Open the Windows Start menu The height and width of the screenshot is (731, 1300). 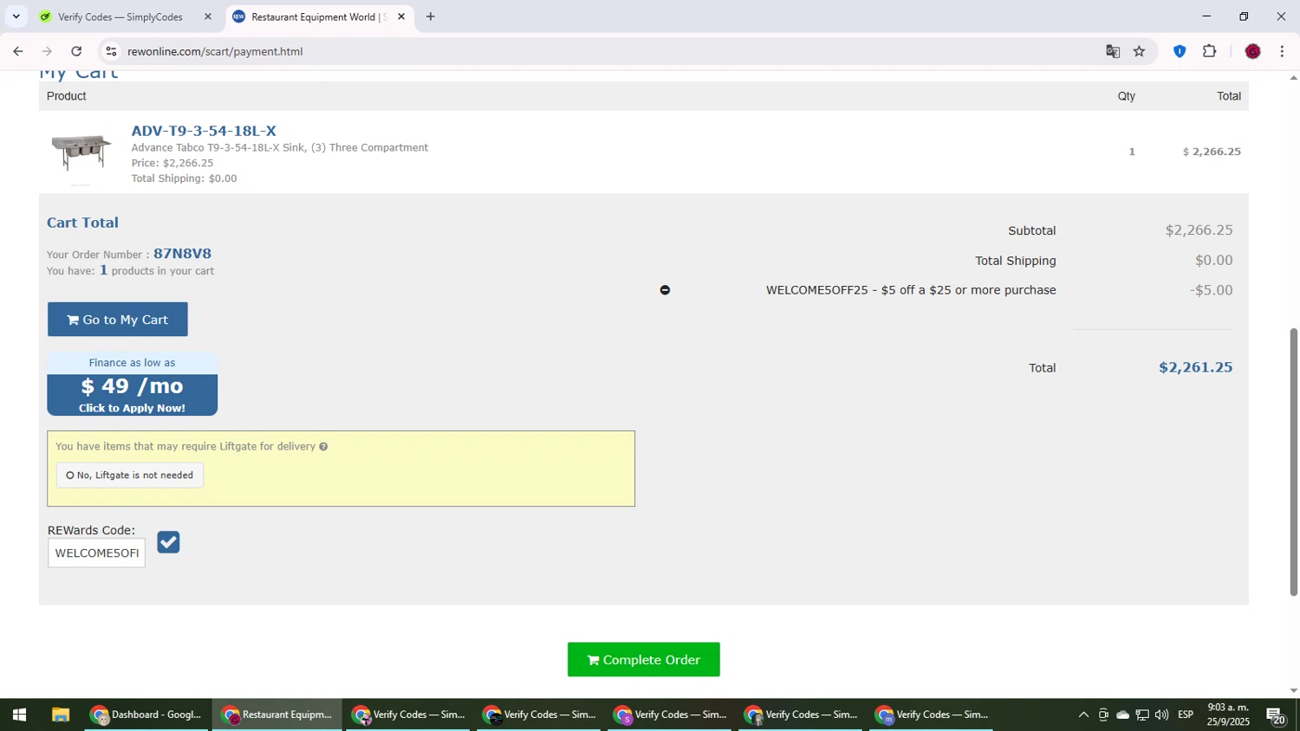click(x=19, y=715)
